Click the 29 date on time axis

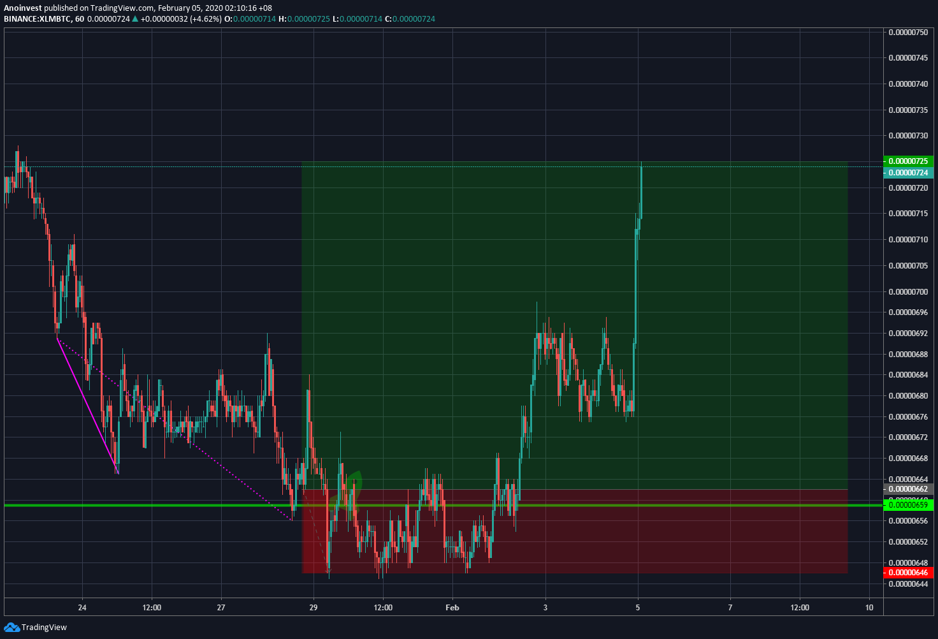coord(314,607)
